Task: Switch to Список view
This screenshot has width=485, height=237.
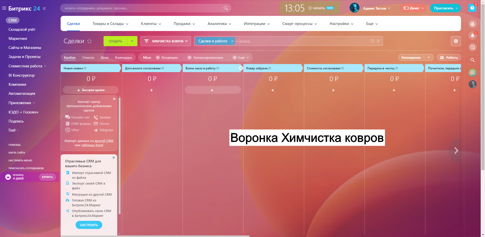Action: point(88,57)
